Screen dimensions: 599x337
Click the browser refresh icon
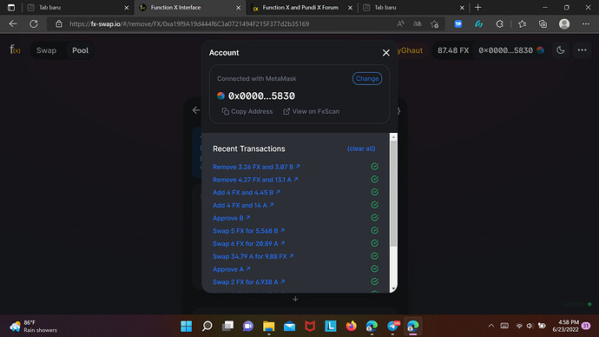pos(34,23)
